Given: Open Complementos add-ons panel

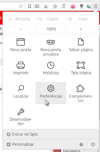Looking at the screenshot, I should [81, 93].
